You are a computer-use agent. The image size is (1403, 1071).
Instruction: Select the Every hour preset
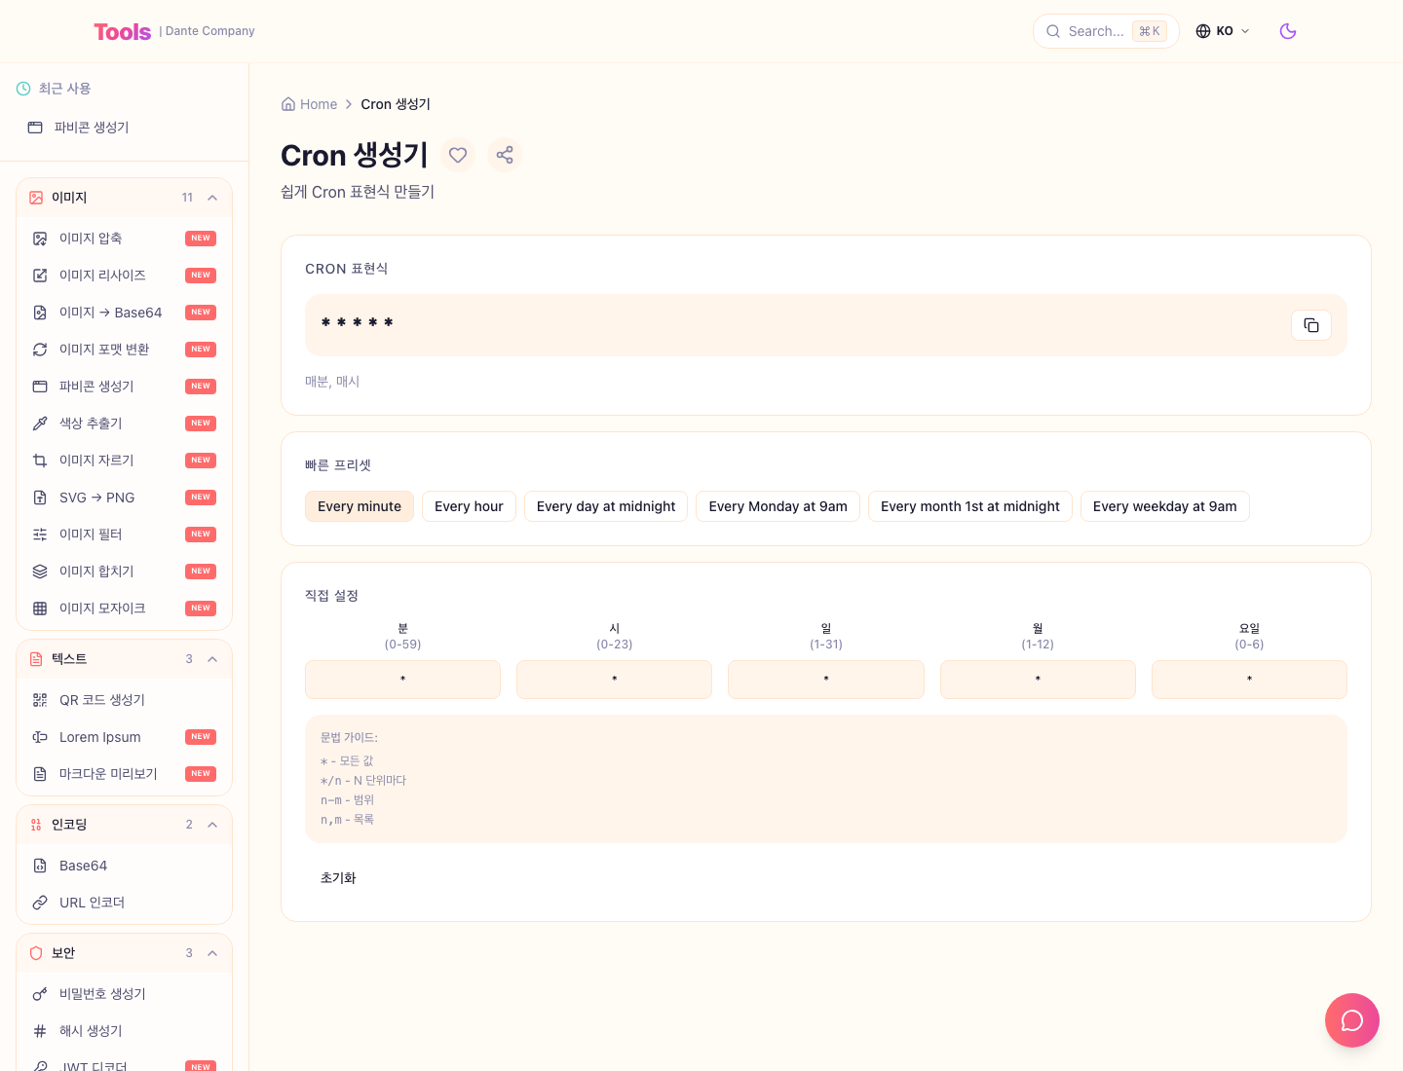469,506
